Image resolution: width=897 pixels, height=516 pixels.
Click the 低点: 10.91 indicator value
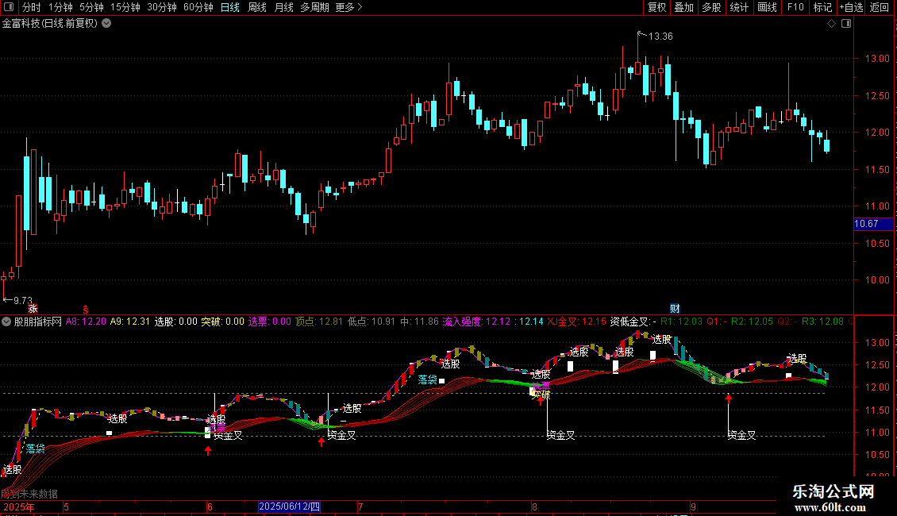tap(372, 322)
